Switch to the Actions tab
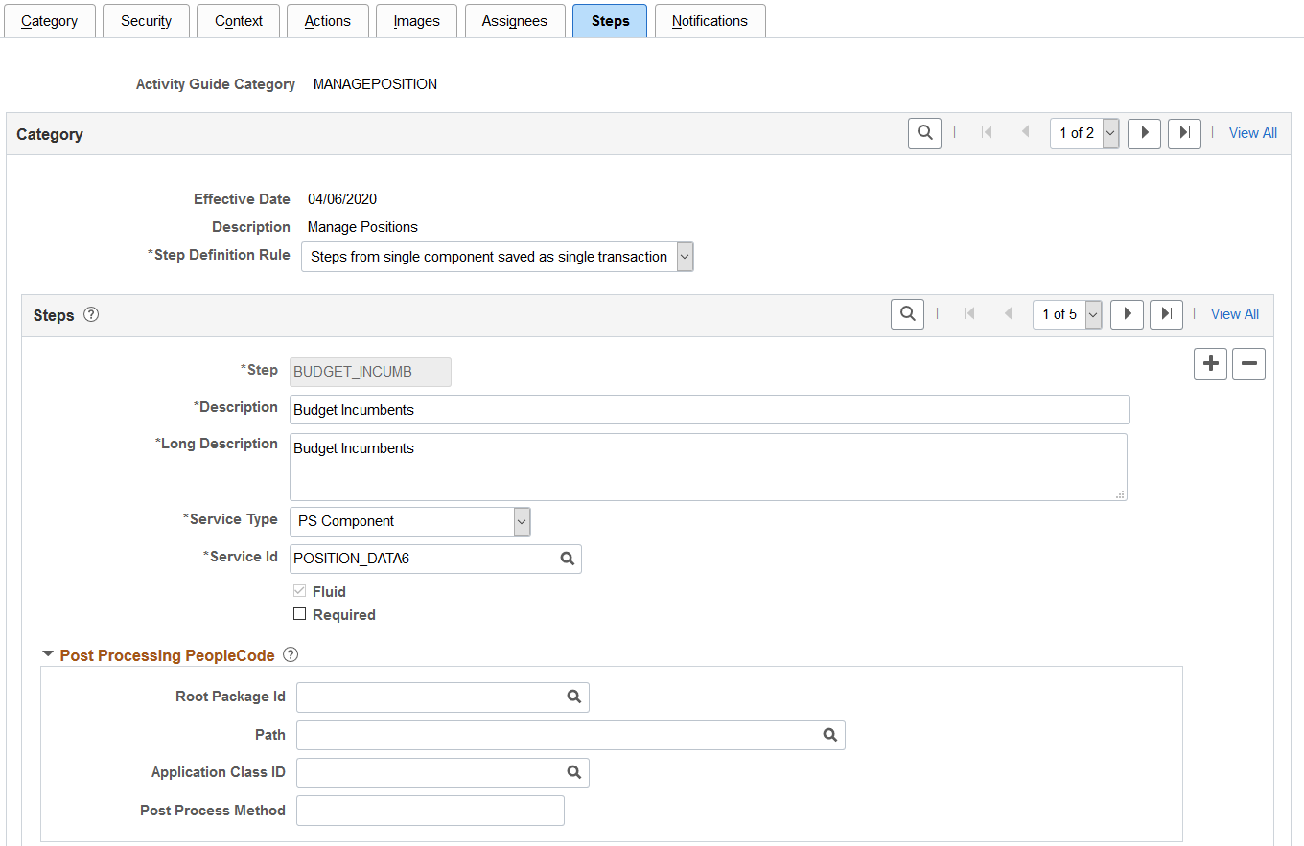 (328, 21)
